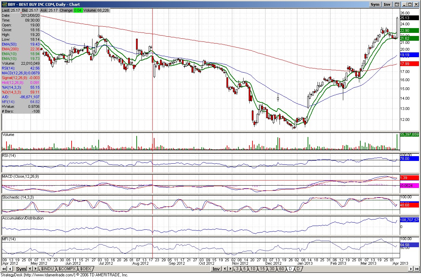The width and height of the screenshot is (421, 277).
Task: Click the RSI 78.00 value label
Action: (409, 159)
